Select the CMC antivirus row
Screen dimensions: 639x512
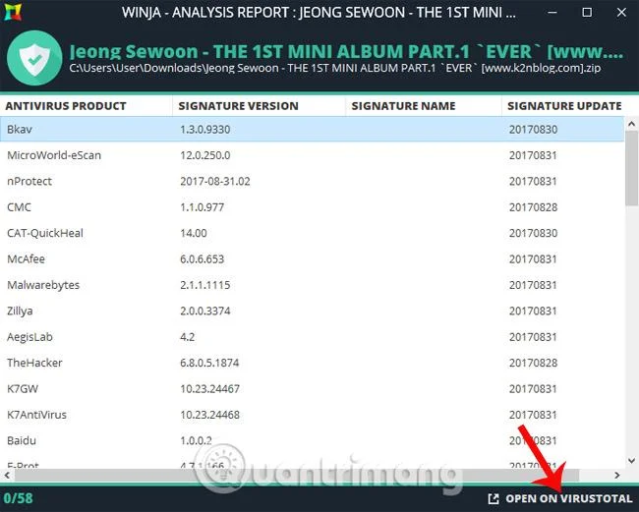(312, 207)
